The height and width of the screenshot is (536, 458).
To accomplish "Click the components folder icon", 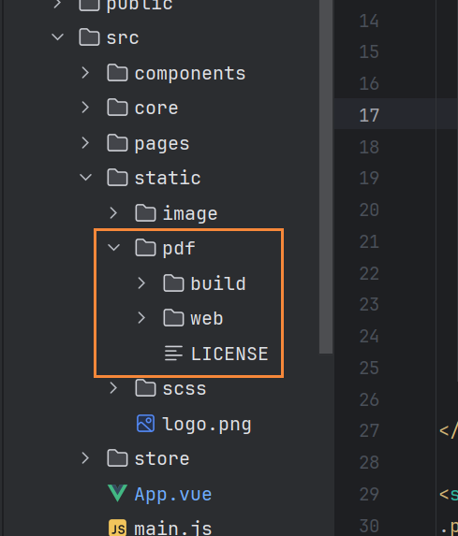I will 117,72.
